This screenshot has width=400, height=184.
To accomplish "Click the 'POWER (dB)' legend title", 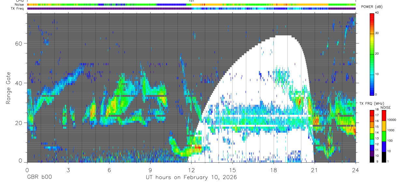I will click(x=372, y=7).
